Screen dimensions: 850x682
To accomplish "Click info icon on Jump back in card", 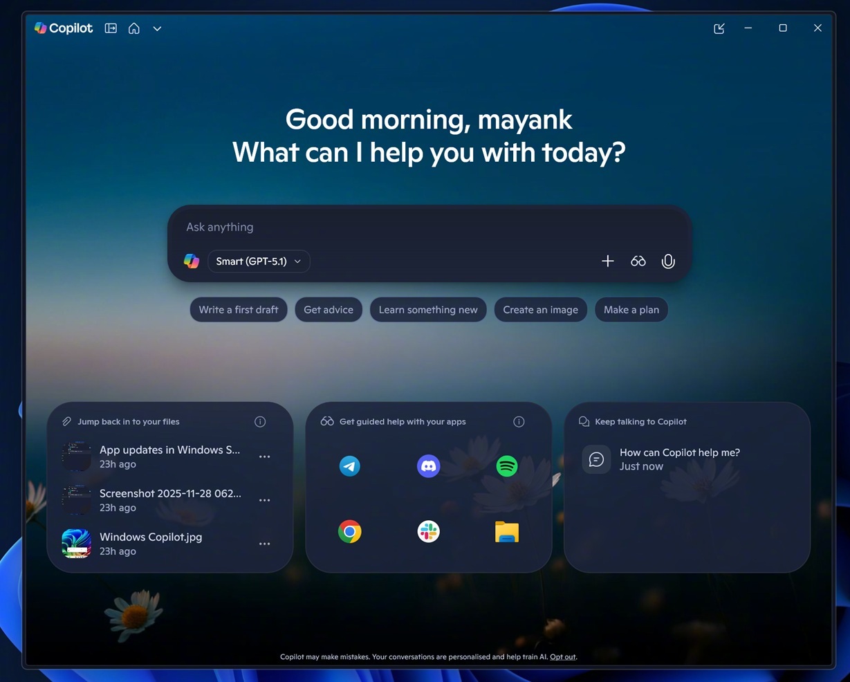I will pos(260,421).
